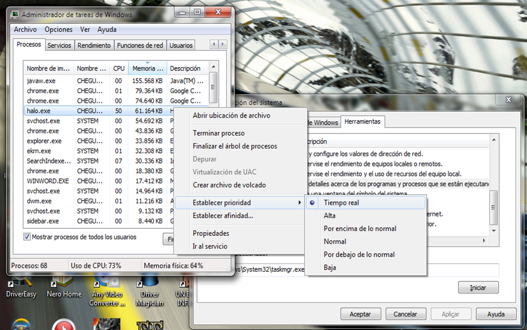This screenshot has width=527, height=330.
Task: Click the Ayuda button in system configuration
Action: point(496,314)
